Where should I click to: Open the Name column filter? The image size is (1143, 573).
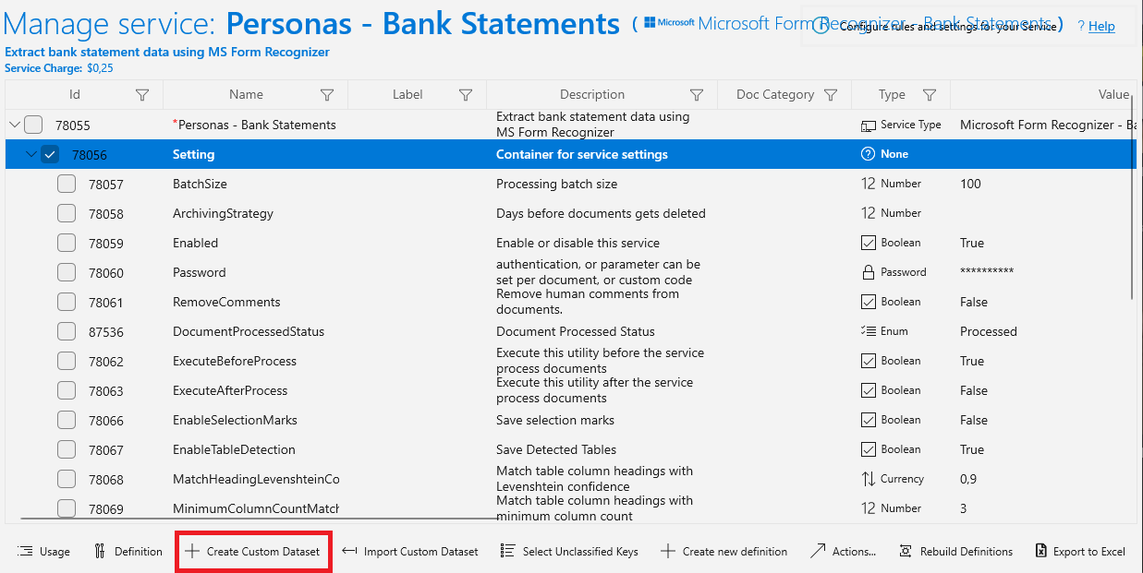pyautogui.click(x=327, y=95)
